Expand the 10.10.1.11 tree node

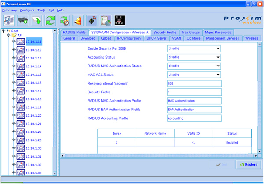[x=14, y=41]
